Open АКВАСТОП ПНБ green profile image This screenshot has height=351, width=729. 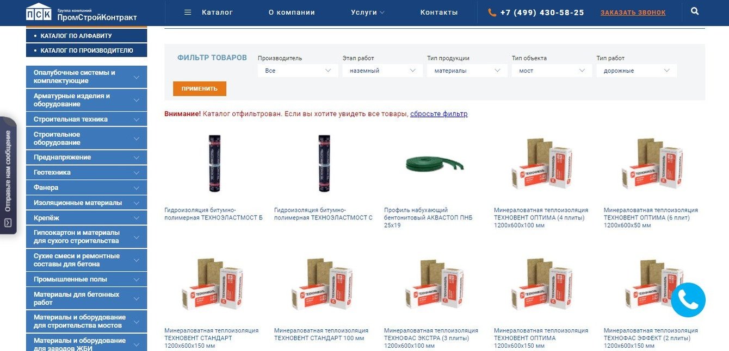tap(435, 163)
